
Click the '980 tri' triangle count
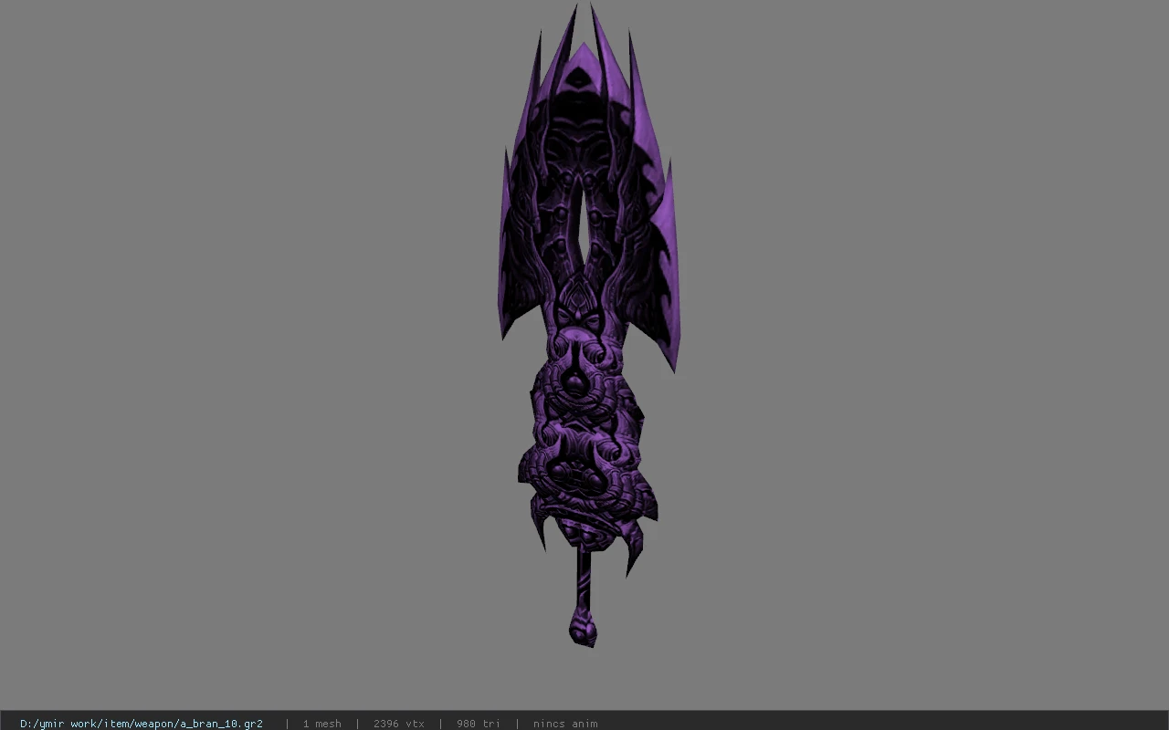click(479, 724)
